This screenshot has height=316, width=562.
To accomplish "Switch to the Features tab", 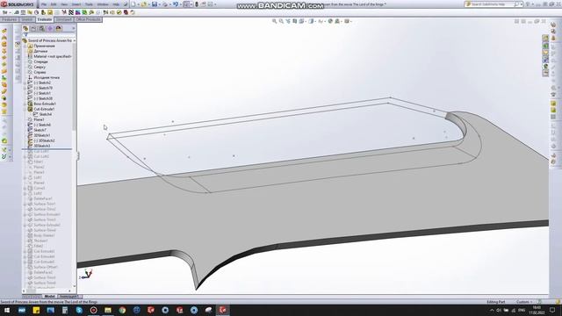I will click(10, 19).
